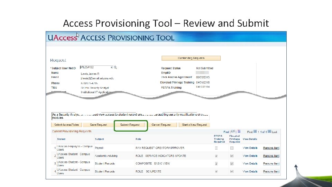Viewport: 332px width, 187px height.
Task: View Details for COMPOSITE BASIC VIEW row
Action: point(250,164)
